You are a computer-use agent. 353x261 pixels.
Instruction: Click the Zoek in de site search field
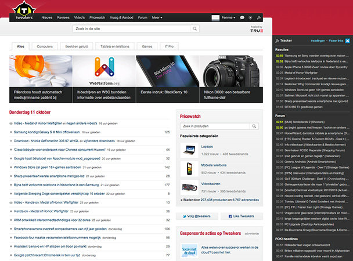(x=131, y=29)
